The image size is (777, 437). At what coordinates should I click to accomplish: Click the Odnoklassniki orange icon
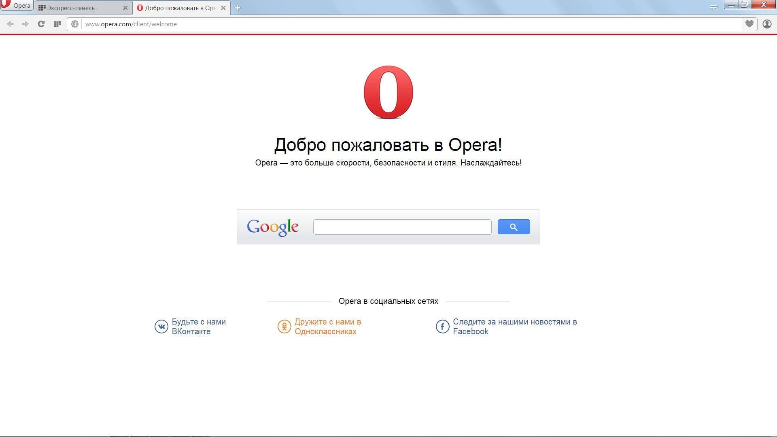(284, 327)
